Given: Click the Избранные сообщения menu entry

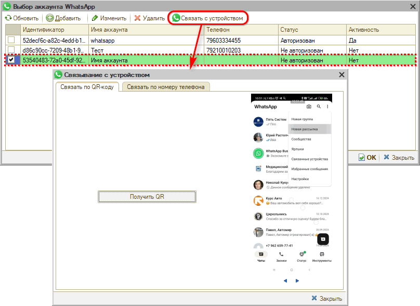Looking at the screenshot, I should (x=310, y=169).
